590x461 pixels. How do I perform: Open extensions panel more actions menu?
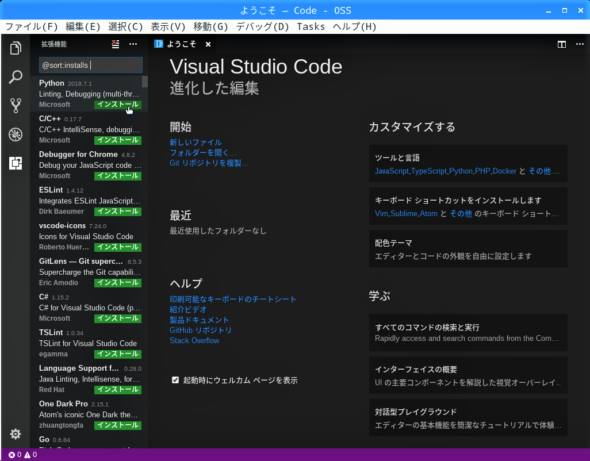(133, 44)
